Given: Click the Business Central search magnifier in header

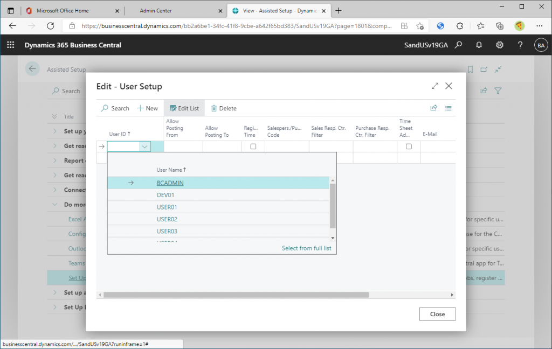Looking at the screenshot, I should [458, 45].
